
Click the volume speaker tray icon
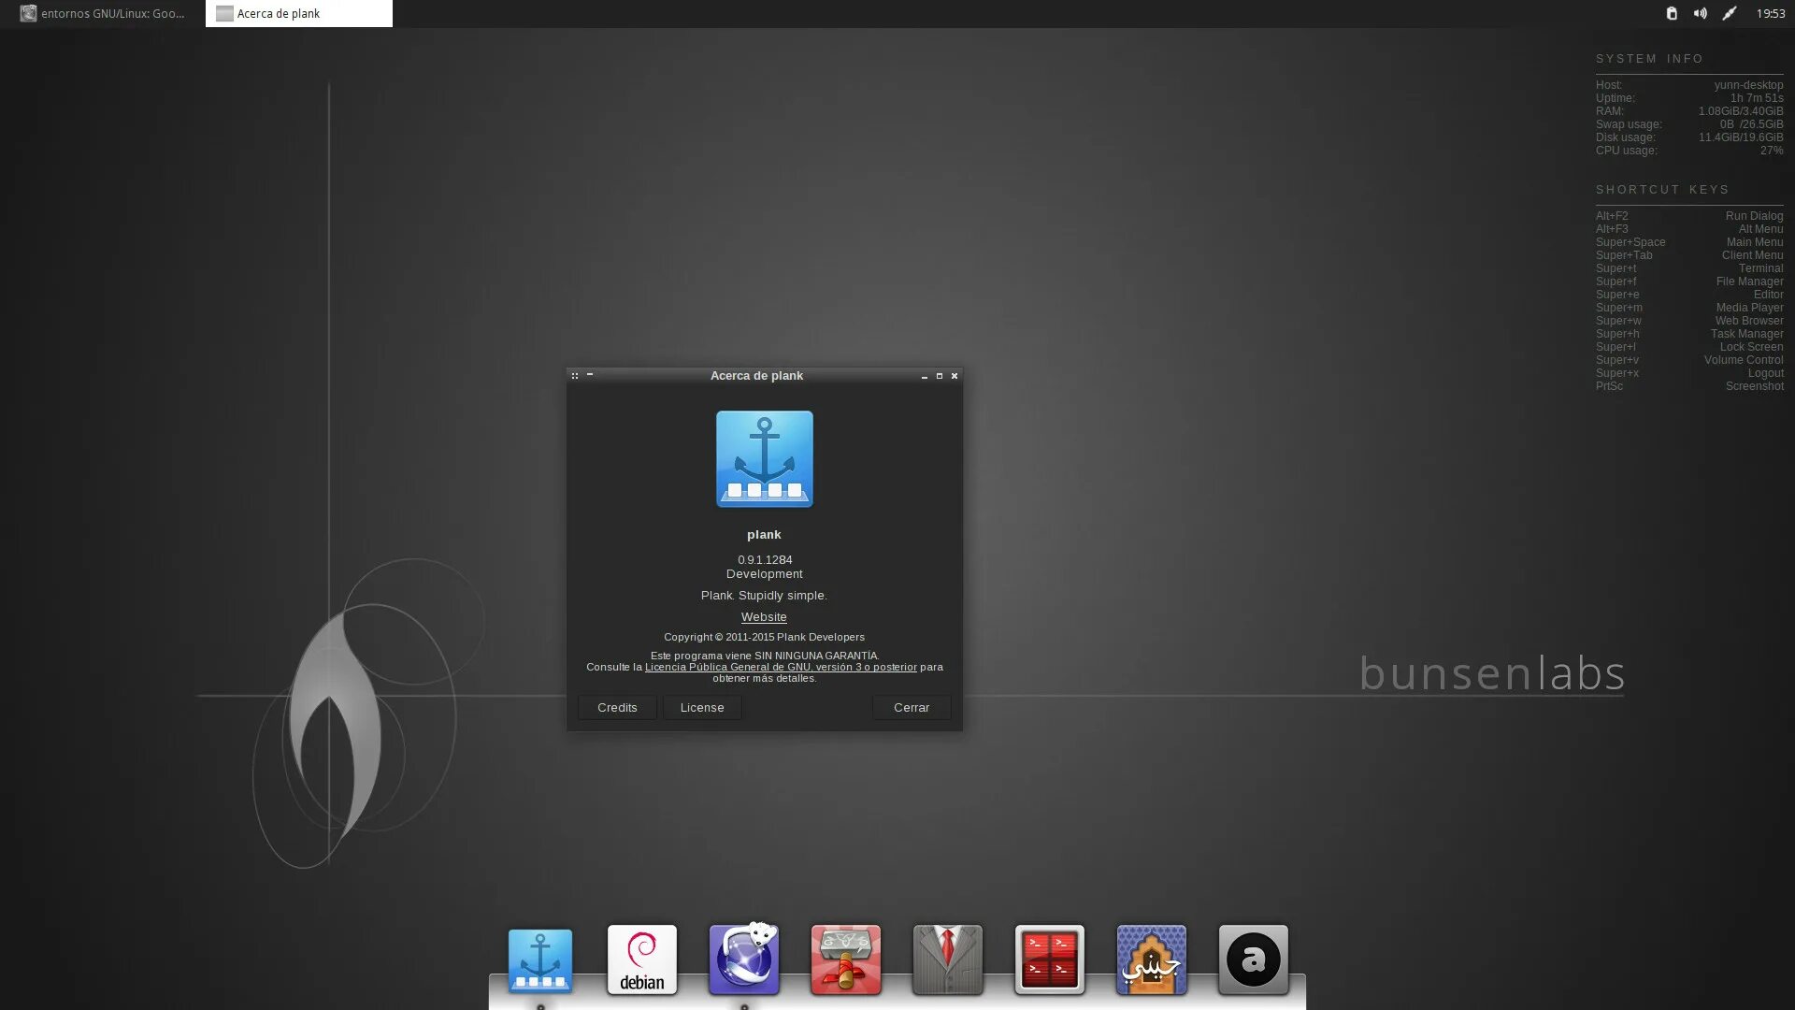pos(1701,13)
